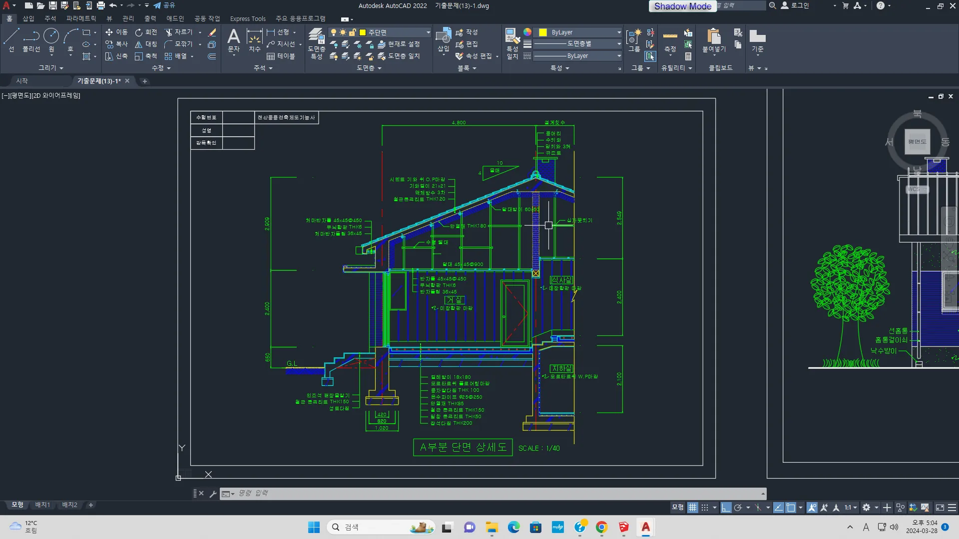Click the 공유 (Share) button
This screenshot has width=959, height=539.
164,5
